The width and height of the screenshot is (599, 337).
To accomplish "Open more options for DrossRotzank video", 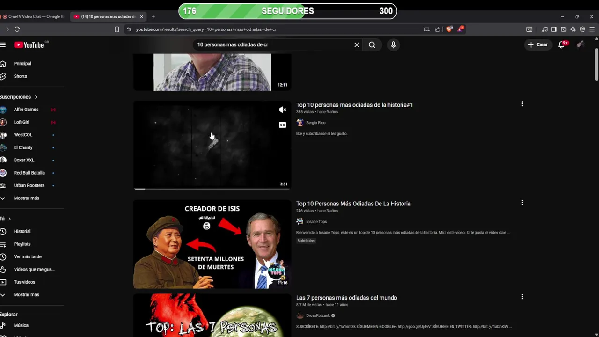I will [522, 297].
